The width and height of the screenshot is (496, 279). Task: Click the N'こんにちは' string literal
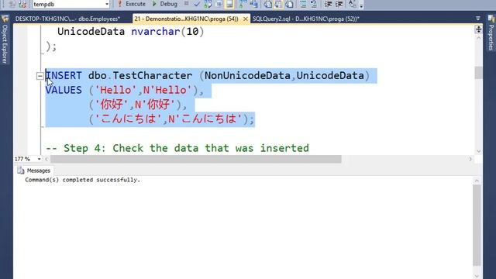coord(205,119)
